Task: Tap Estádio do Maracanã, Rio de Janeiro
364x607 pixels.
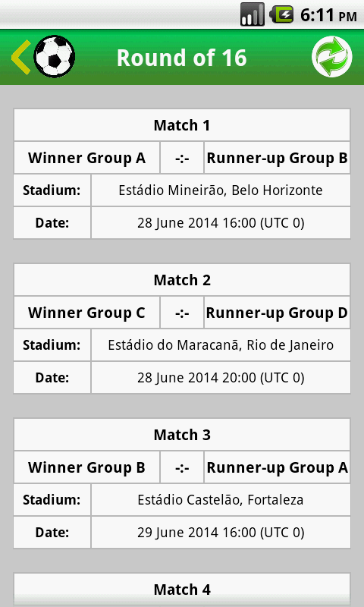Action: click(221, 345)
